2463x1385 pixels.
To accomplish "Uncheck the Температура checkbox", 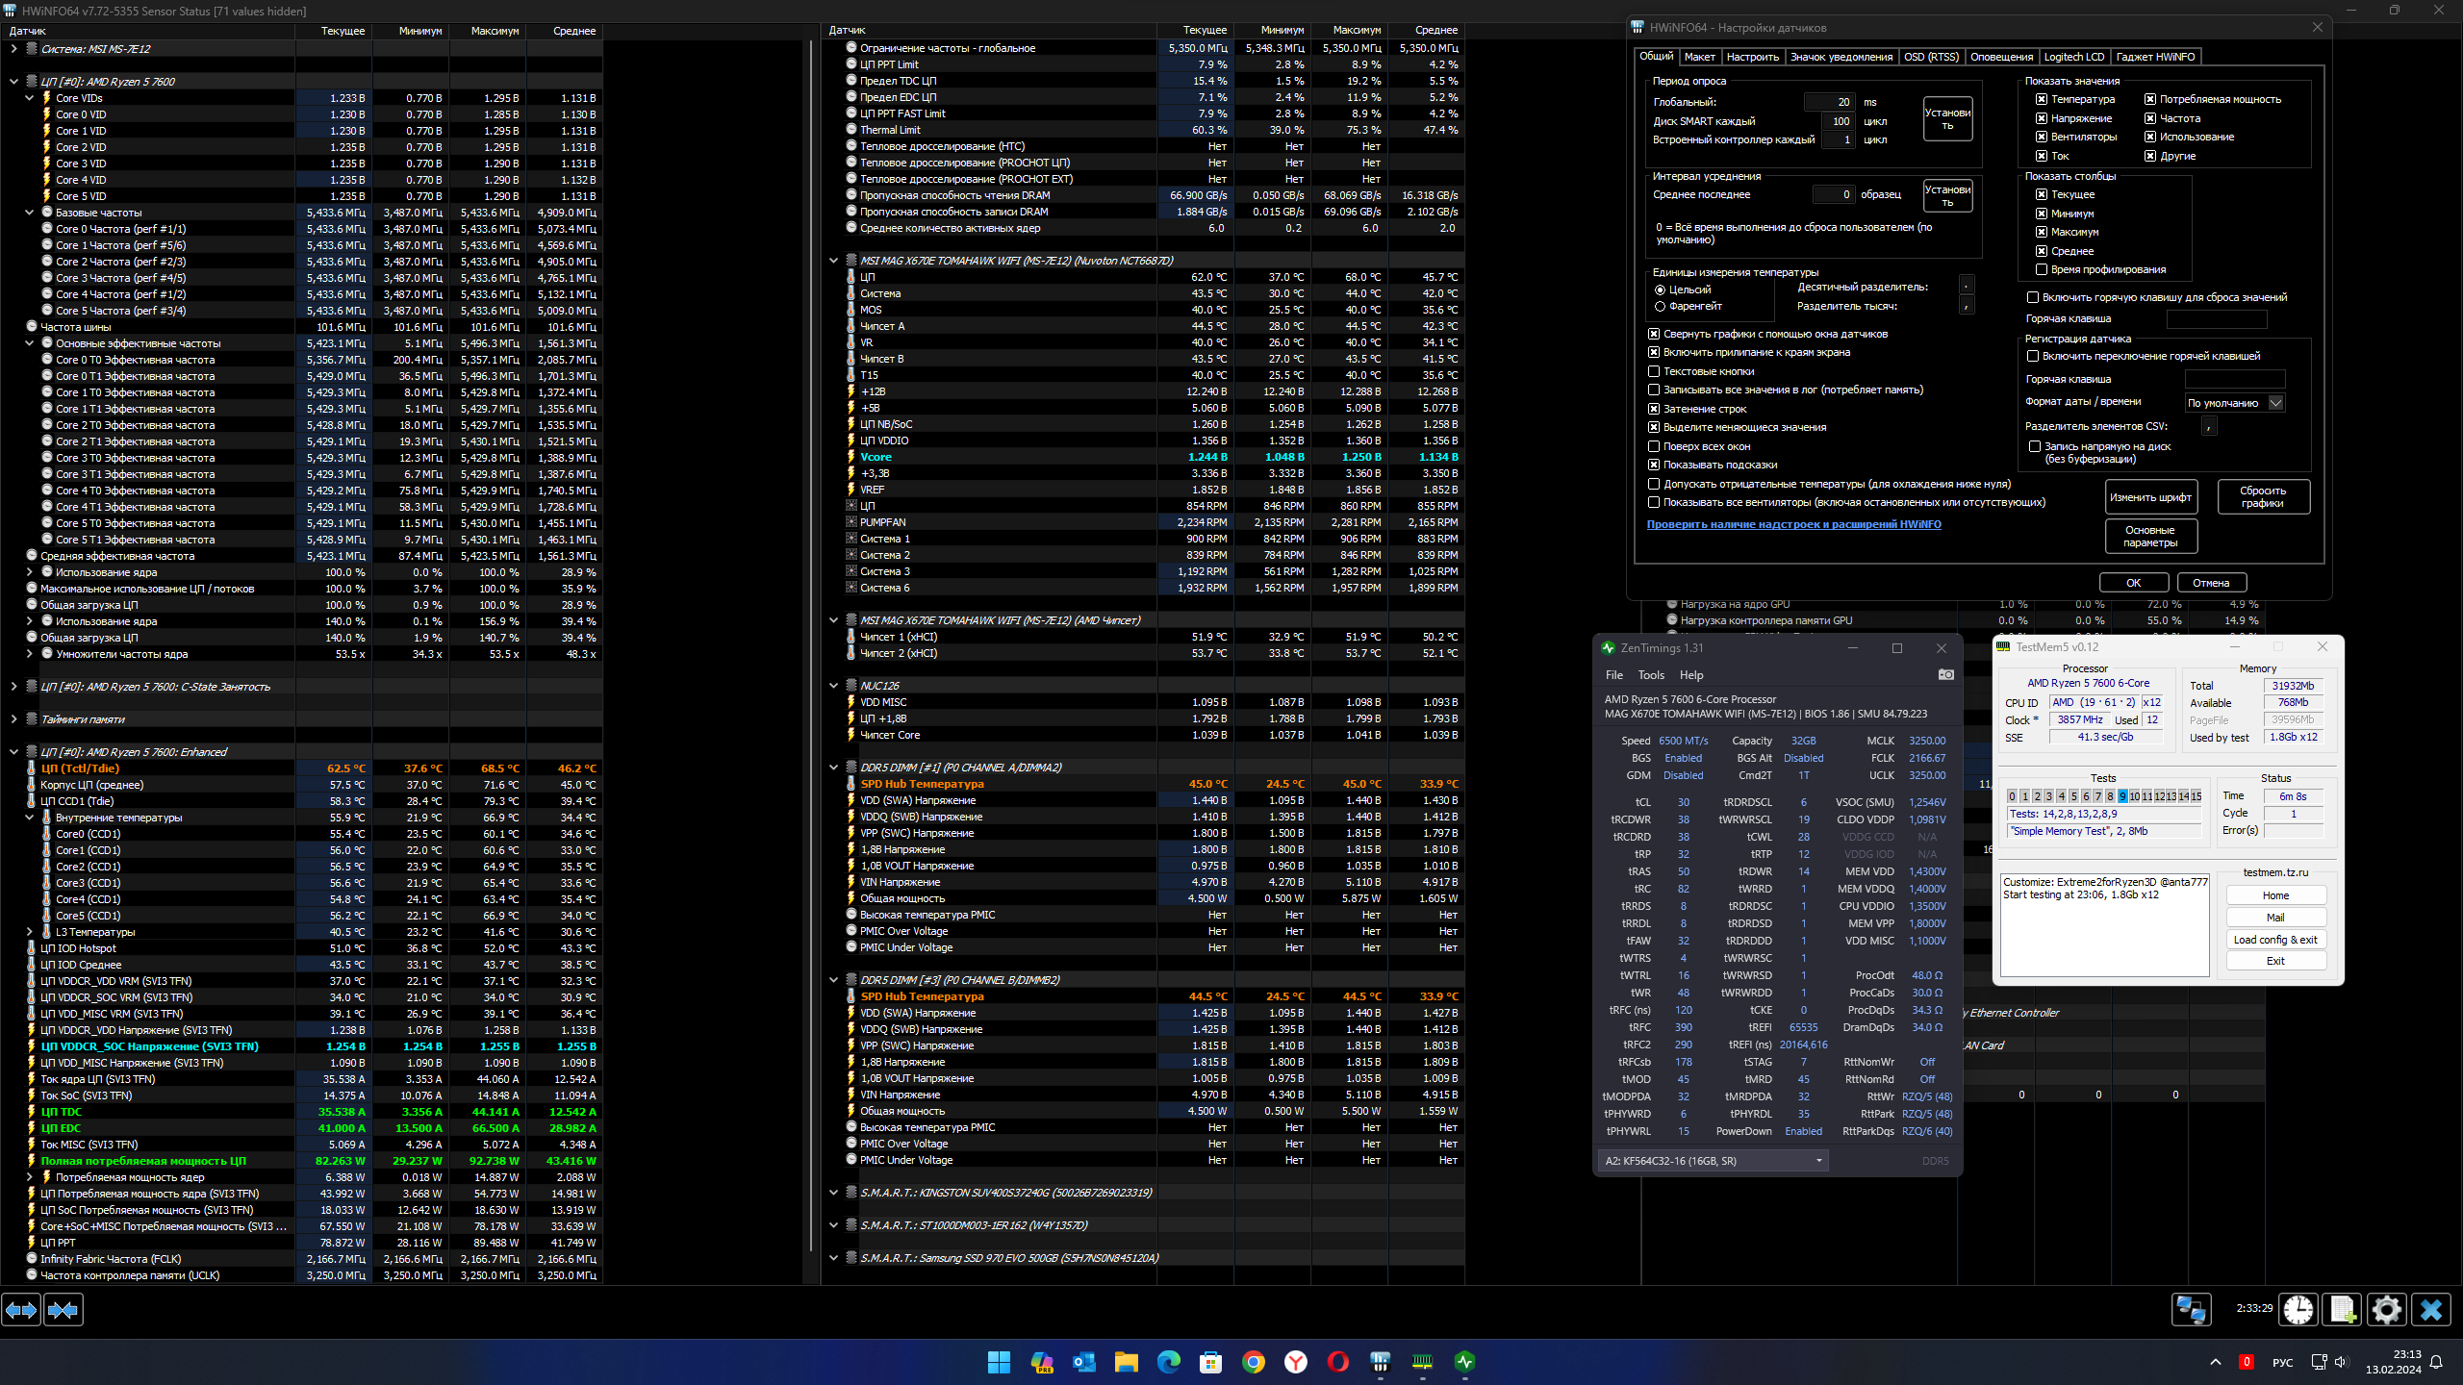I will click(2042, 99).
